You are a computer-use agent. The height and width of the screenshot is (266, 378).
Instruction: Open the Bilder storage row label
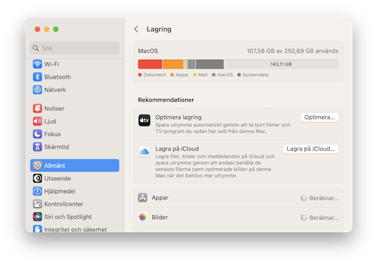coord(160,217)
